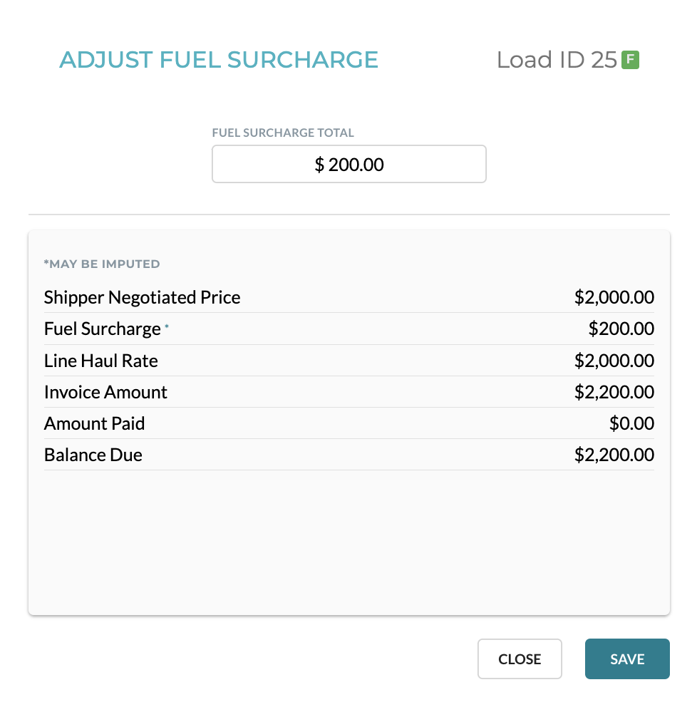Click the Amount Paid label
The width and height of the screenshot is (697, 707).
(94, 423)
